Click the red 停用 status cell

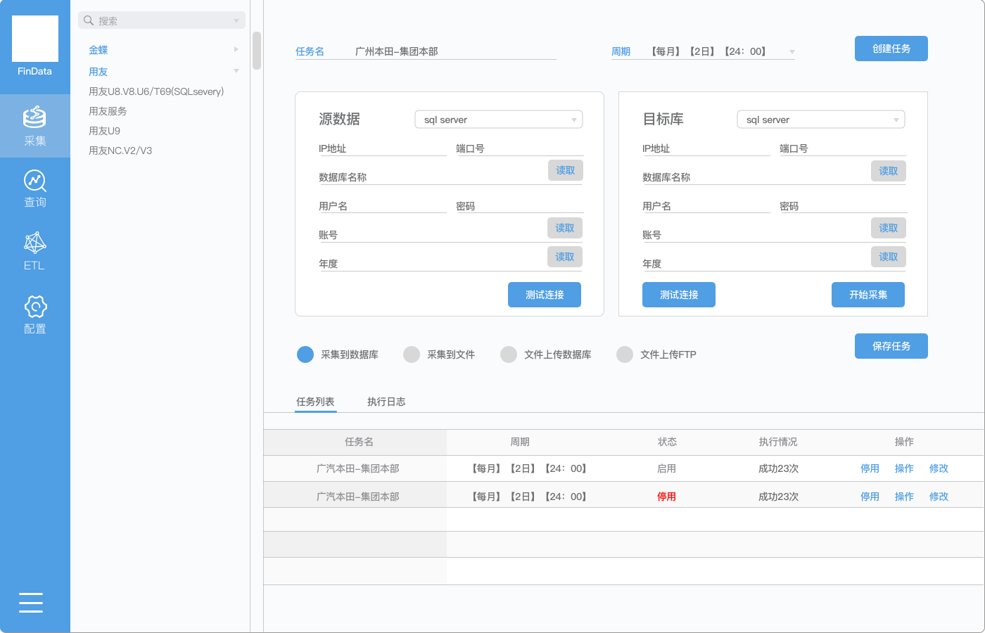(666, 497)
